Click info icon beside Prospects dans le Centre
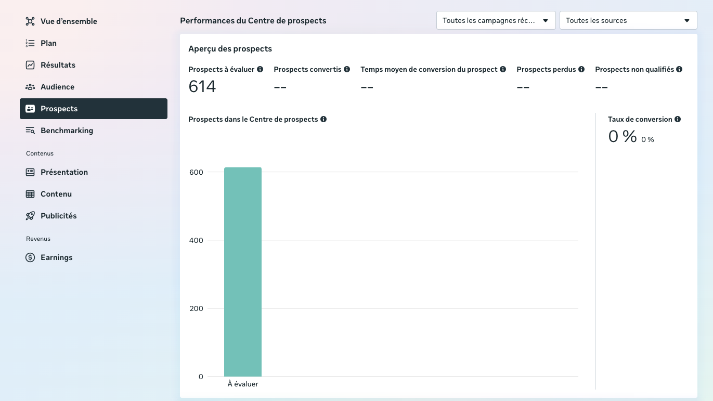Image resolution: width=713 pixels, height=401 pixels. [323, 119]
